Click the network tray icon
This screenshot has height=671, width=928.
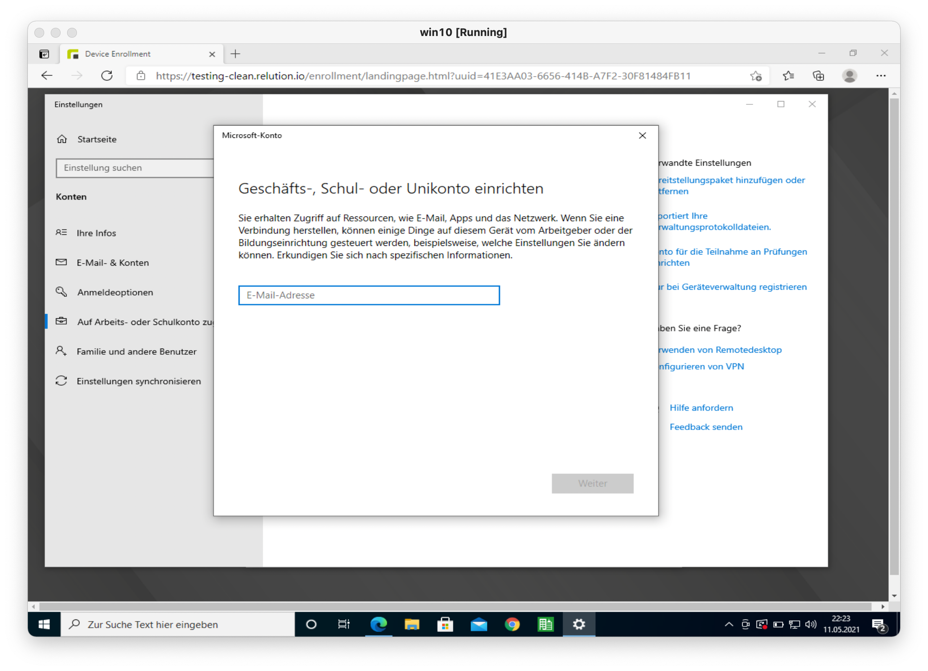coord(795,624)
